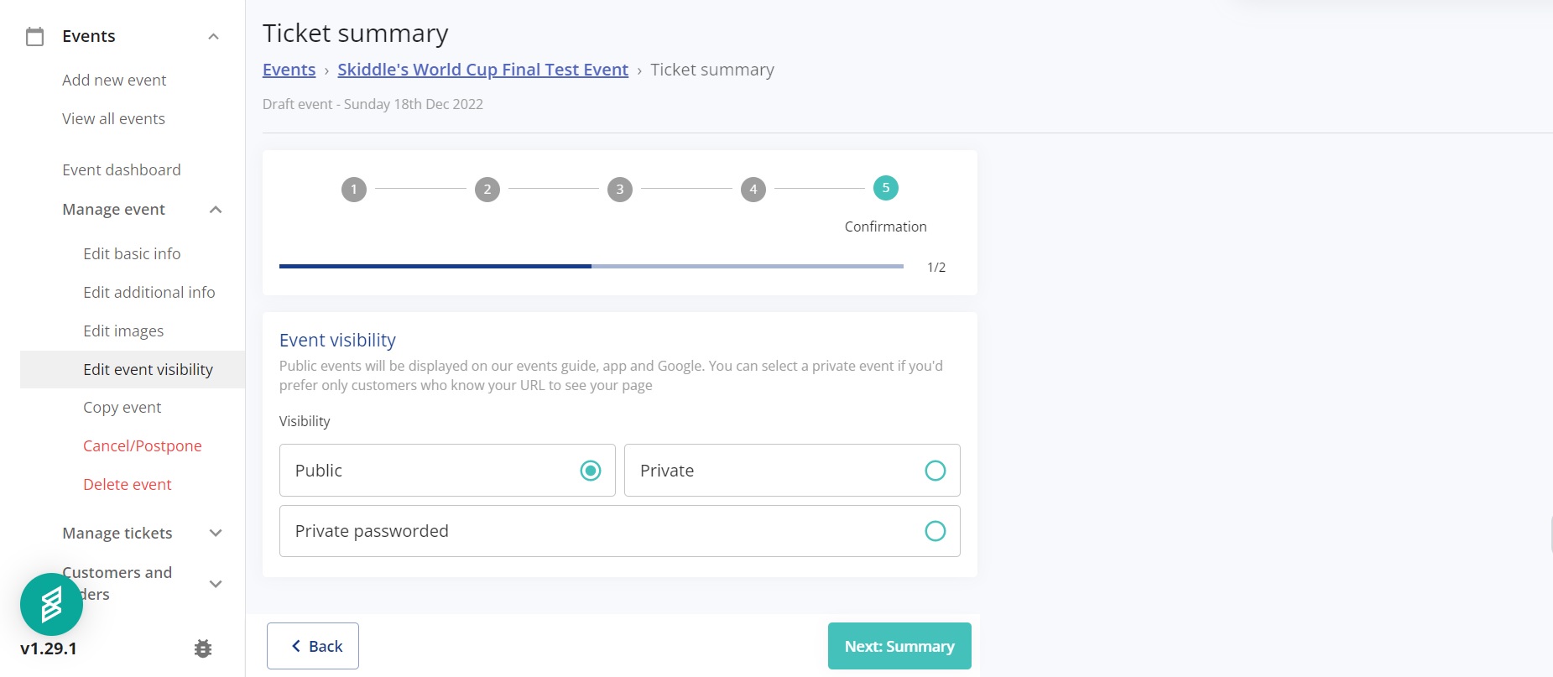
Task: Jump to step 4 circle
Action: point(753,190)
